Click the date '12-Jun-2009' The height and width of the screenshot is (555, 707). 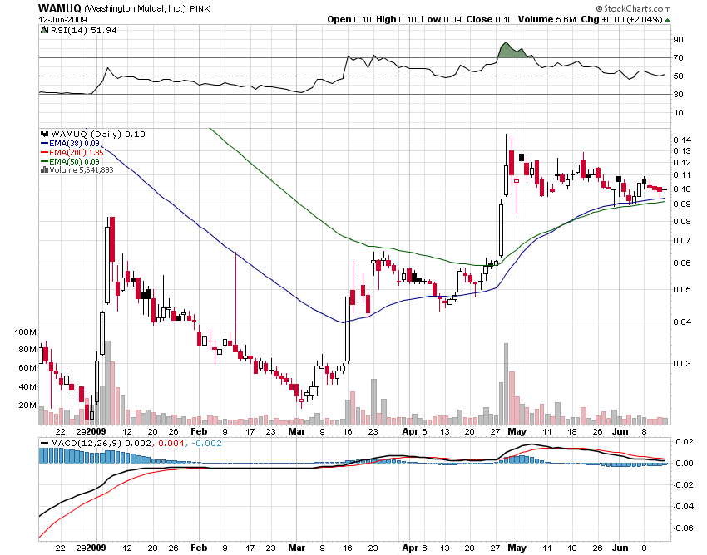pos(62,20)
